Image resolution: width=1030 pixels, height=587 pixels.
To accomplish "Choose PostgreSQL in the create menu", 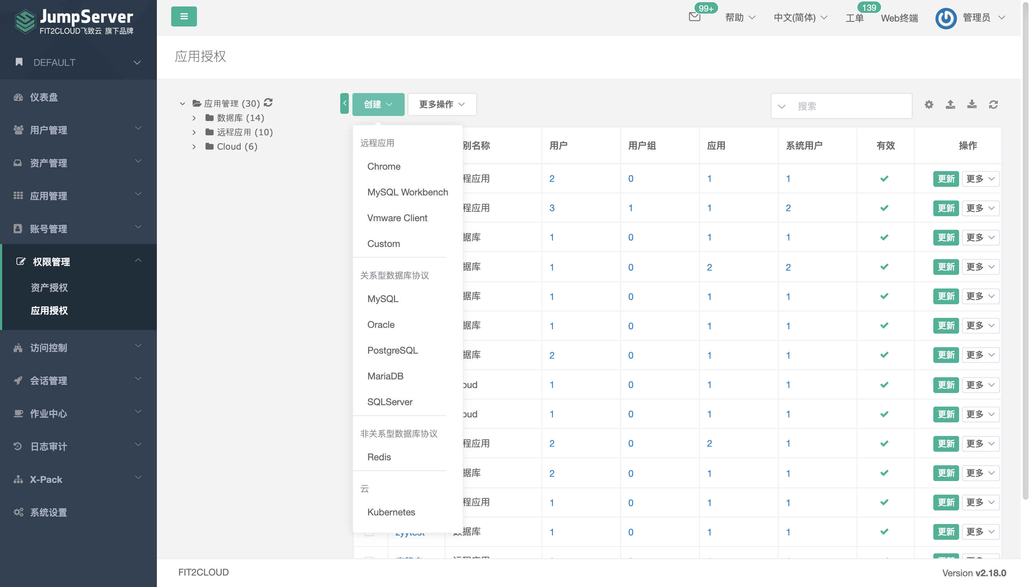I will click(x=393, y=350).
